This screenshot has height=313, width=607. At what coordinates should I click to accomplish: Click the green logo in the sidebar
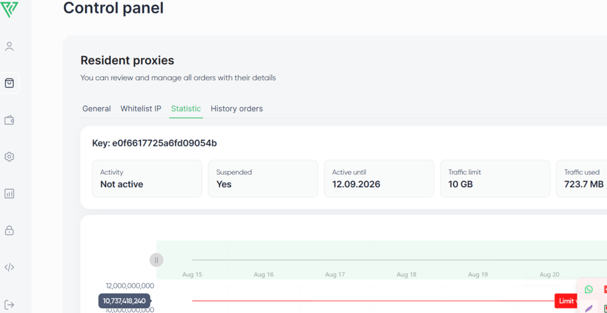click(x=9, y=9)
